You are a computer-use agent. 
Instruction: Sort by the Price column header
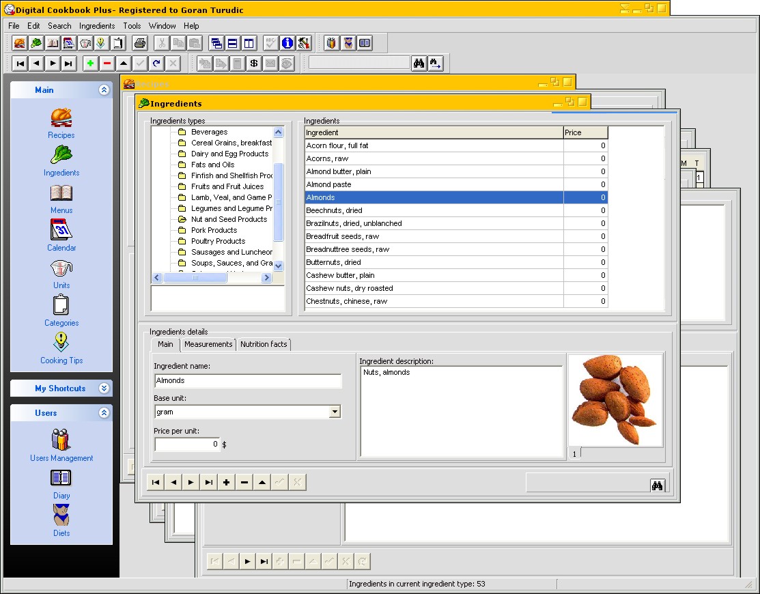click(585, 132)
